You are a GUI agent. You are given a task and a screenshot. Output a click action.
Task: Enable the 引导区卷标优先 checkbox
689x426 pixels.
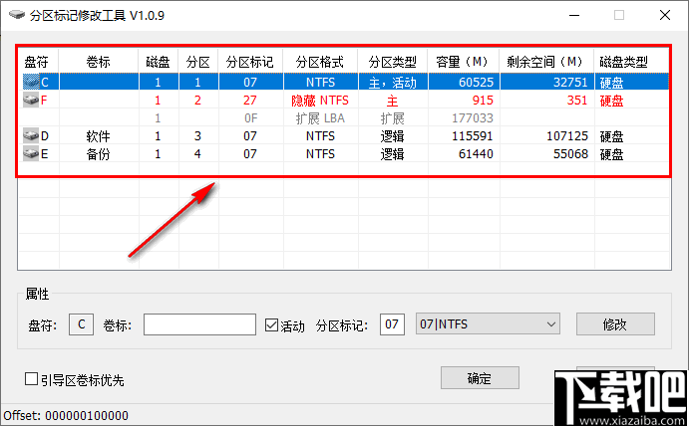coord(31,378)
